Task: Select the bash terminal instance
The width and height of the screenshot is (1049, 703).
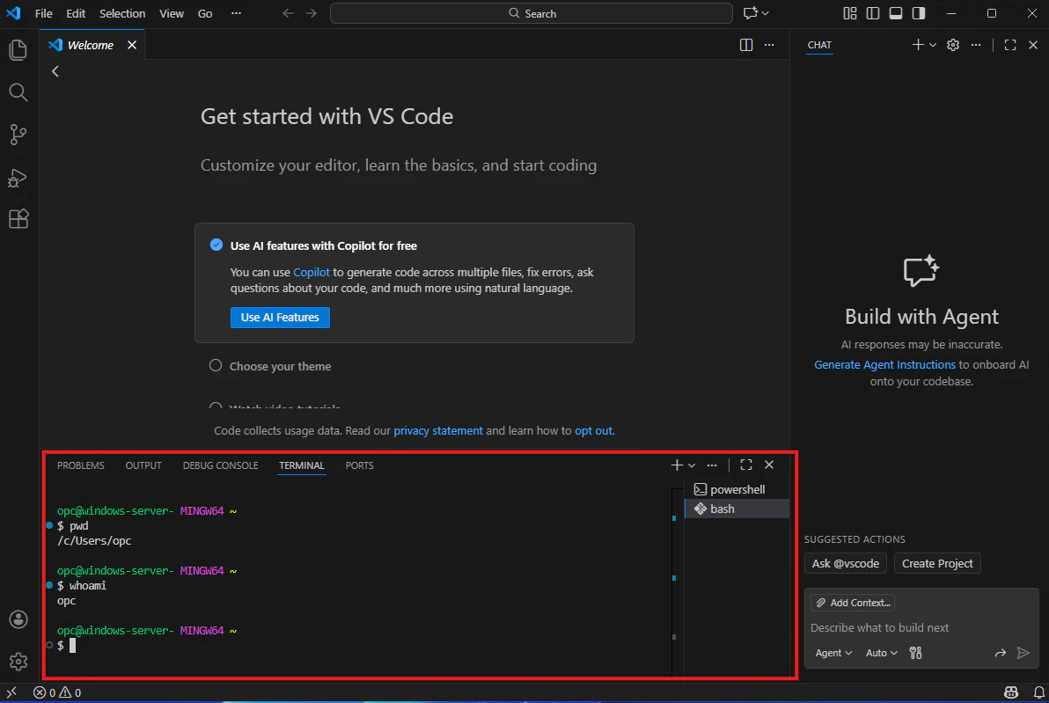Action: click(737, 509)
